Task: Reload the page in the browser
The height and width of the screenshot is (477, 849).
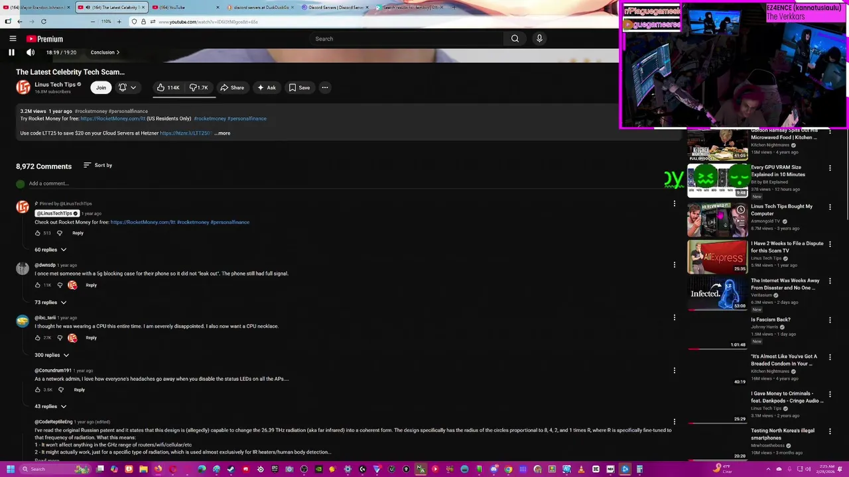Action: pos(44,22)
